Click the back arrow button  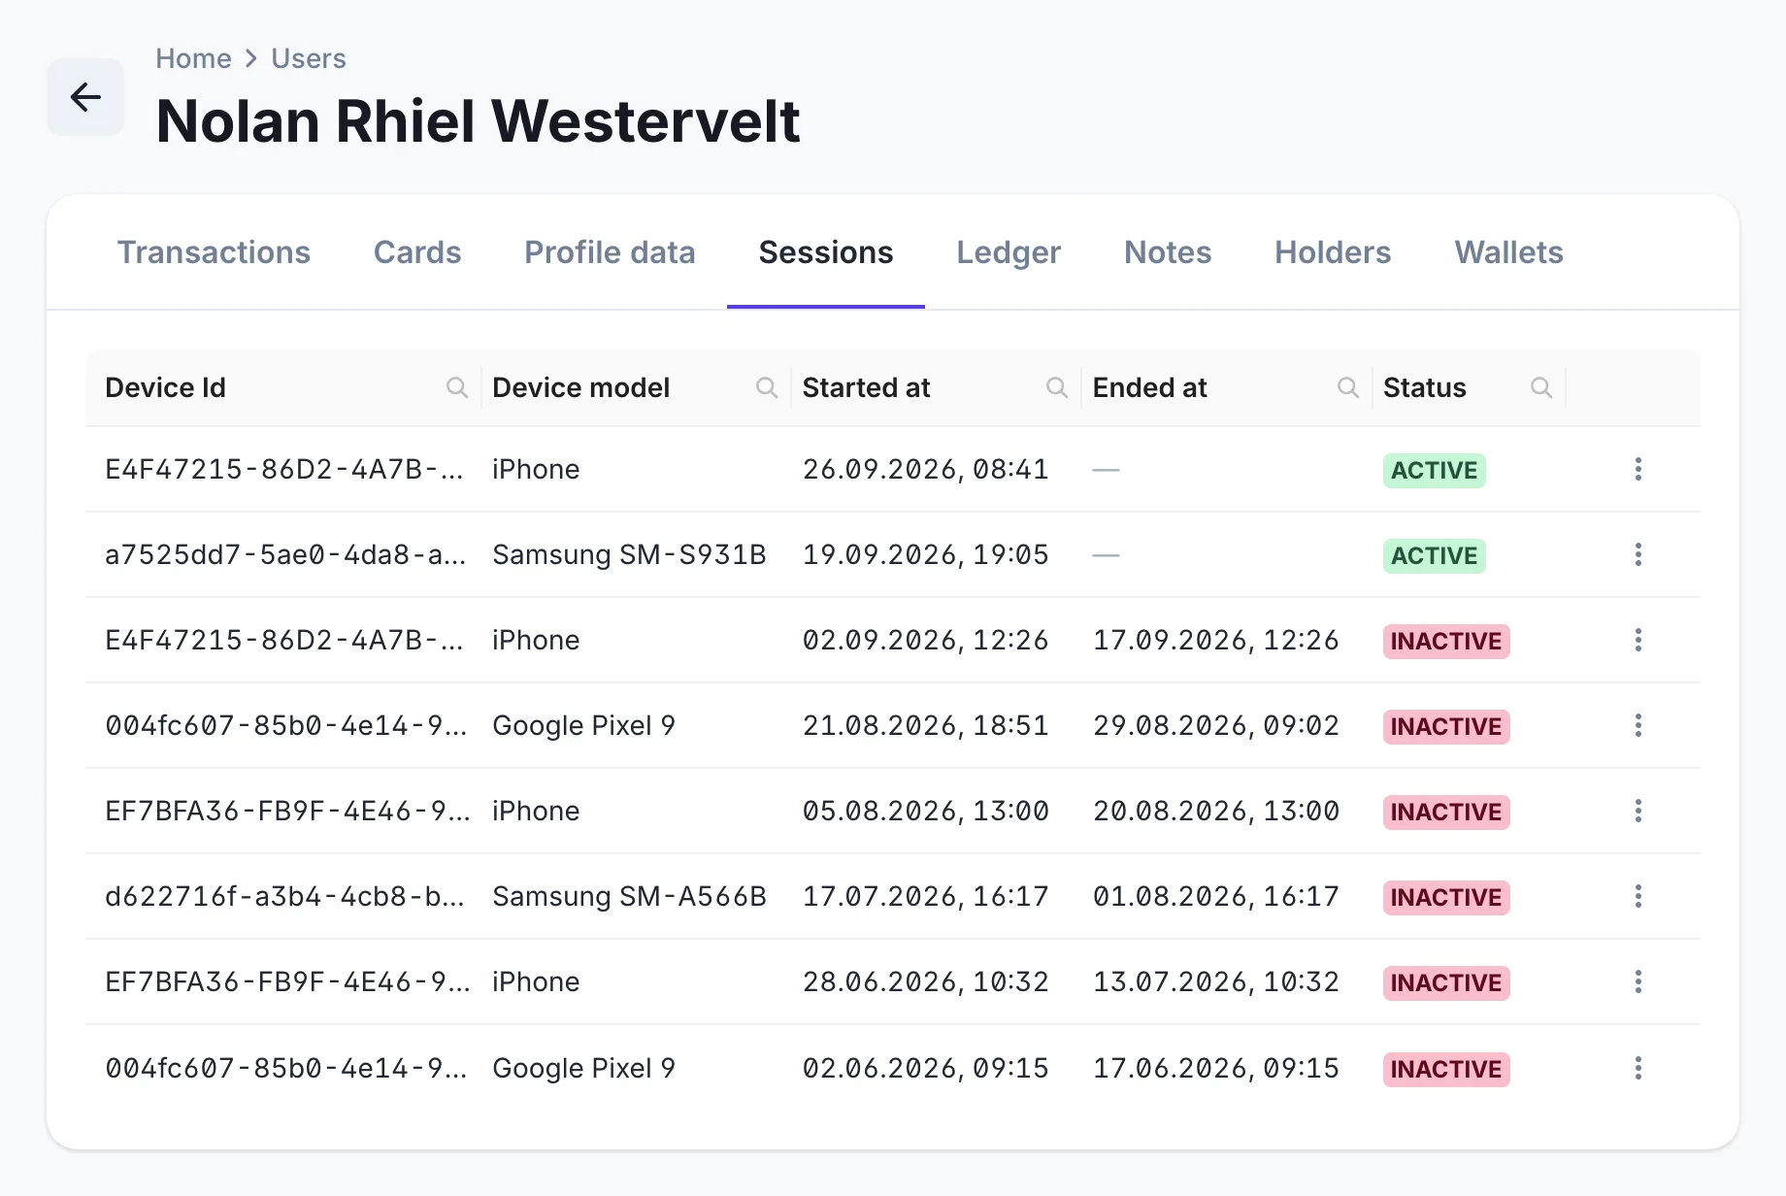tap(85, 97)
